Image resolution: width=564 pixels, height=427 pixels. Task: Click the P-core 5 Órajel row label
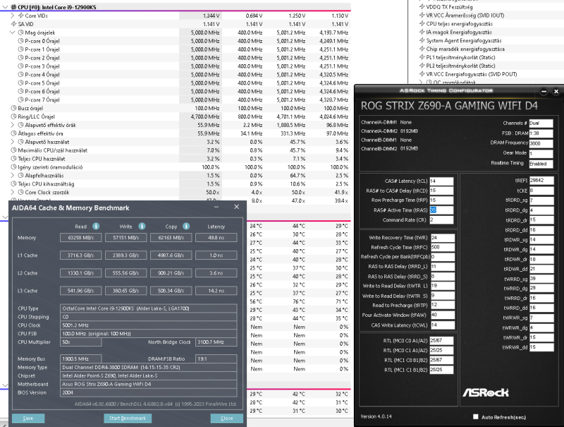[42, 83]
